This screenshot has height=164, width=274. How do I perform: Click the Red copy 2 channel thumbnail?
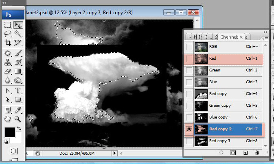pos(201,129)
